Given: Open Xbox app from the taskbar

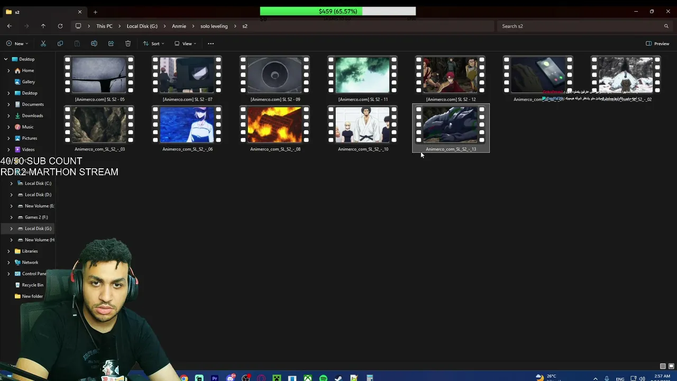Looking at the screenshot, I should 308,378.
